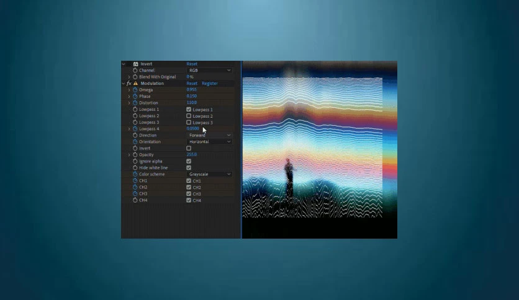Expand the Omega property
Image resolution: width=519 pixels, height=300 pixels.
click(129, 90)
